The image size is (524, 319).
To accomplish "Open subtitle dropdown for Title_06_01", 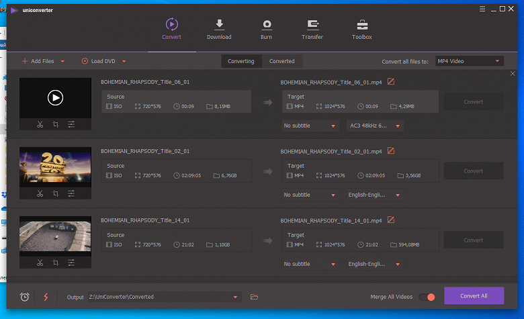I will pyautogui.click(x=310, y=126).
